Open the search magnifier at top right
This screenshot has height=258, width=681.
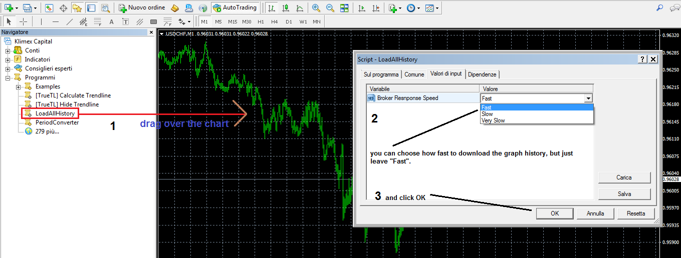(660, 8)
